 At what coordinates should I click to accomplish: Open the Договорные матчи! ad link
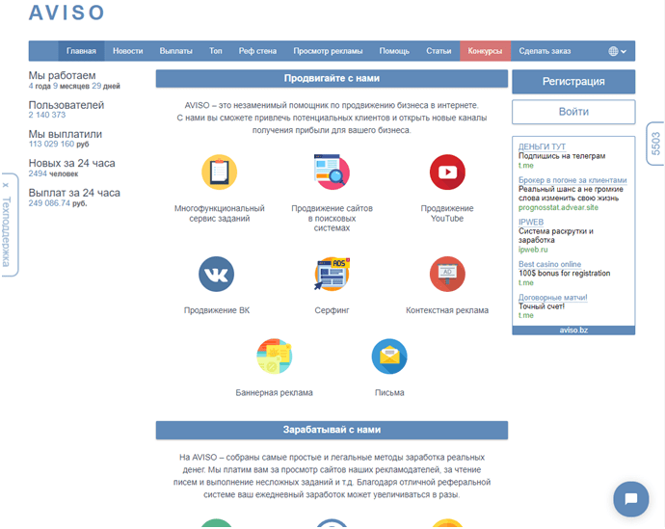tap(552, 298)
